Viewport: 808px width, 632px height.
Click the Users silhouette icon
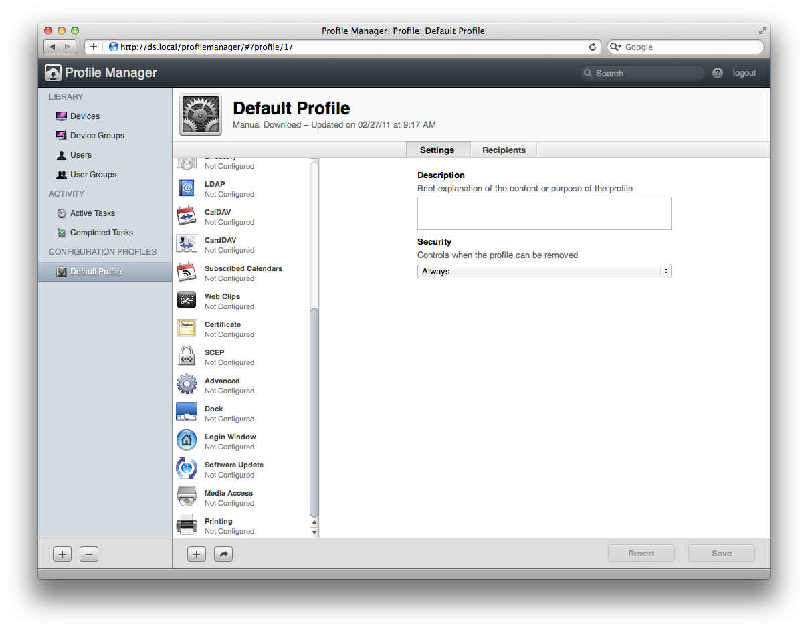tap(62, 154)
